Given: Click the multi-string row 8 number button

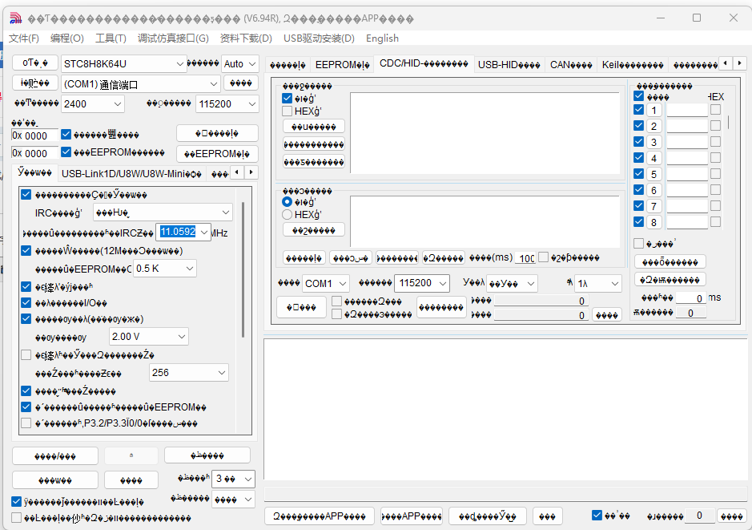Looking at the screenshot, I should pos(653,223).
